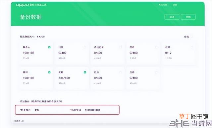The image size is (212, 128).
Task: Click the 1.2GB size in 视频 card
Action: pyautogui.click(x=168, y=58)
